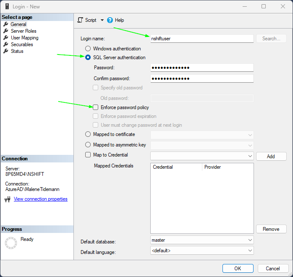Open View connection properties link

pos(41,199)
